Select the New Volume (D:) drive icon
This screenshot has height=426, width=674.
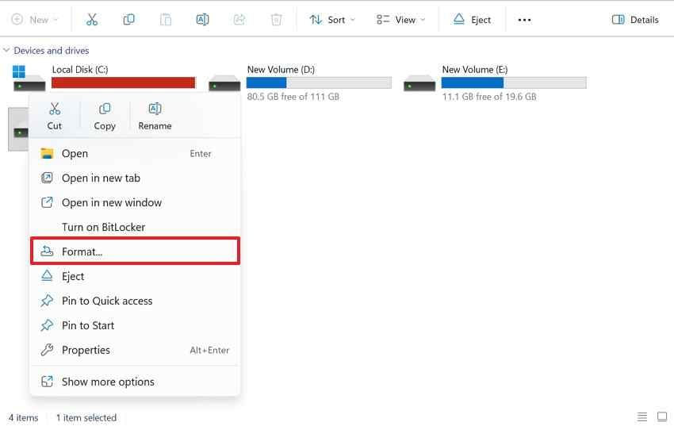tap(224, 83)
